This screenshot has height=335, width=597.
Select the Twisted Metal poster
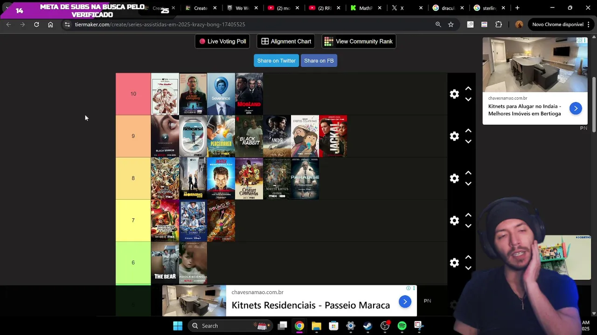click(165, 221)
